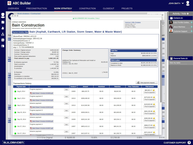Open the user profile icon in left sidebar
193x145 pixels.
pos(3,15)
